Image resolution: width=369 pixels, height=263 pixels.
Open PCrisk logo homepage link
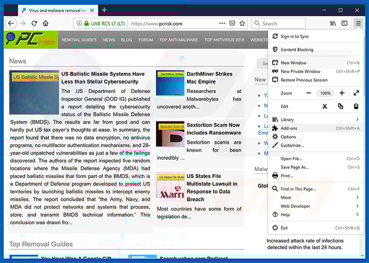coord(31,40)
